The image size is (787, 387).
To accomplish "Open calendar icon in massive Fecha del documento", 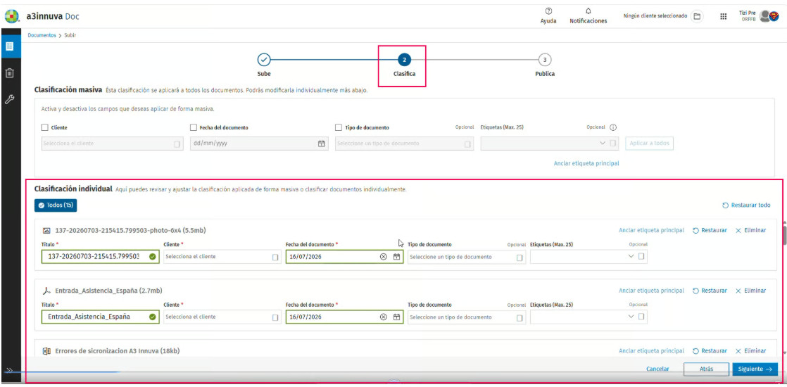I will [321, 144].
